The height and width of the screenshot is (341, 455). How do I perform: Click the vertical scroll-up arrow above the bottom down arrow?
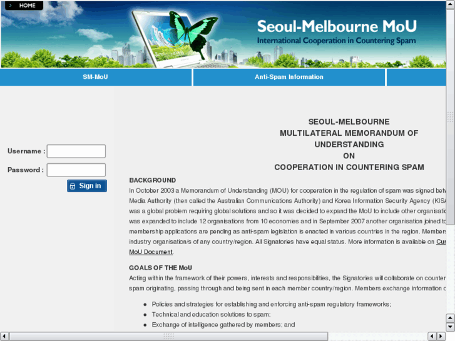coord(450,318)
